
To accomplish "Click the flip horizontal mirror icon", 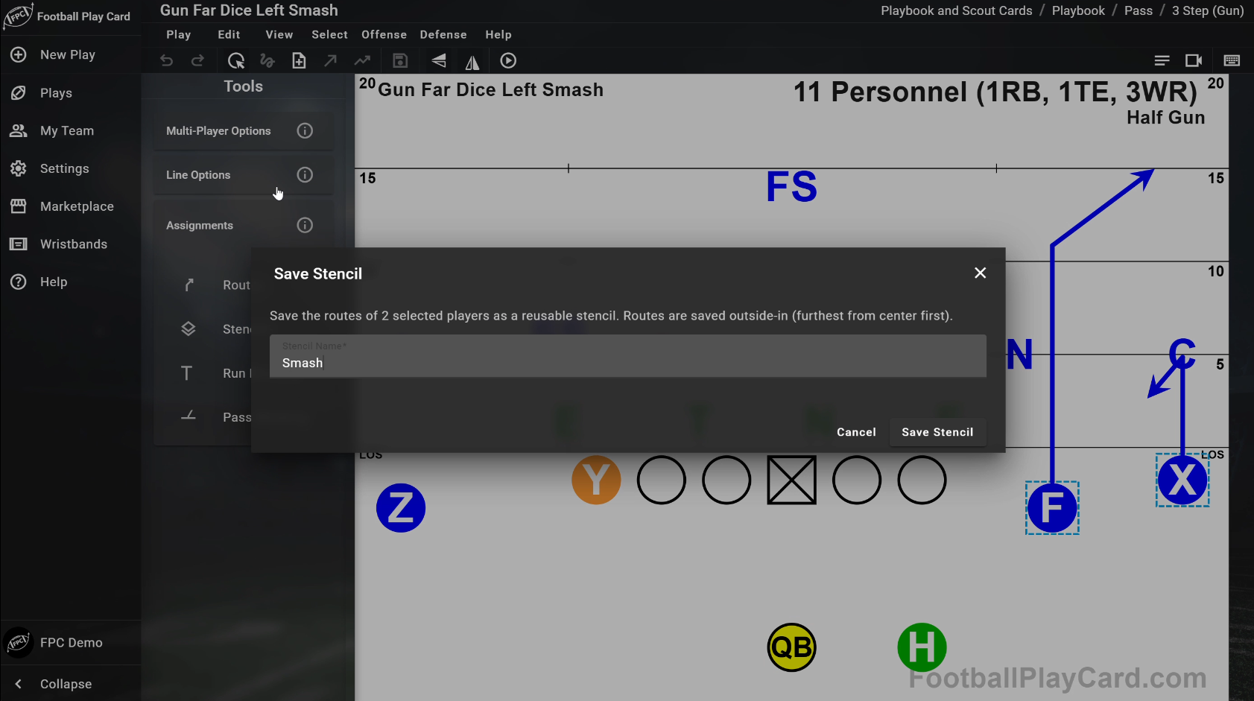I will tap(472, 61).
